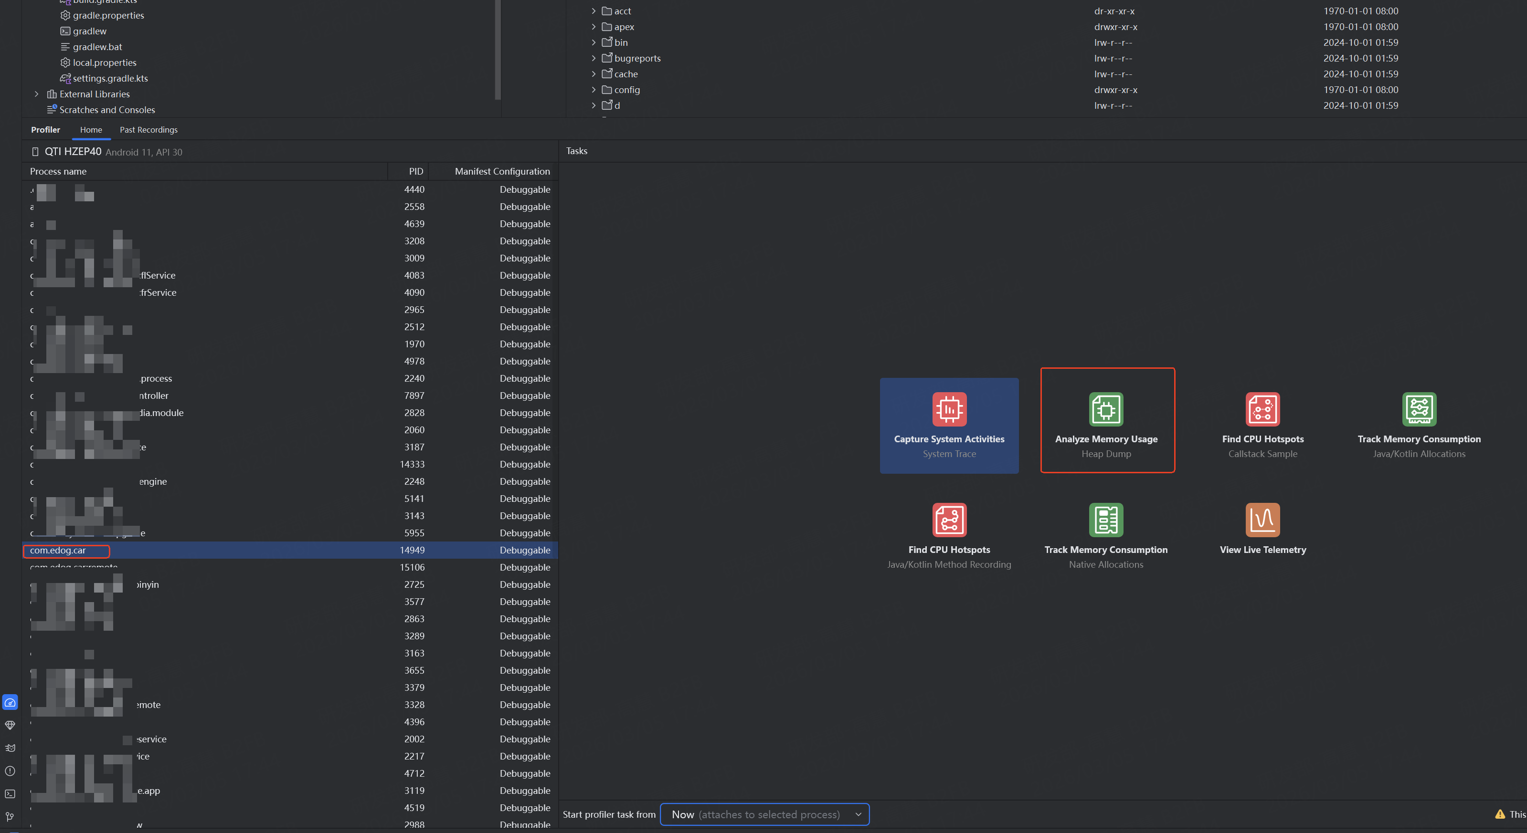Select the config row in device explorer

[1046, 90]
